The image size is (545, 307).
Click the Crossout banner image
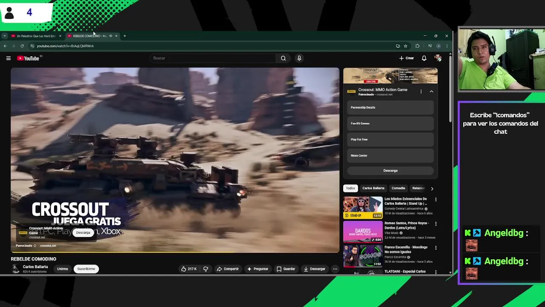[x=390, y=76]
